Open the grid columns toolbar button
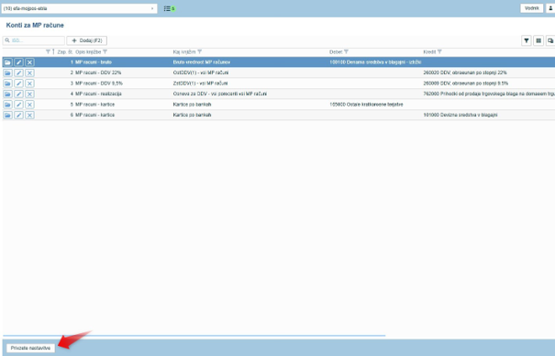Screen dimensions: 555x356 pos(538,40)
